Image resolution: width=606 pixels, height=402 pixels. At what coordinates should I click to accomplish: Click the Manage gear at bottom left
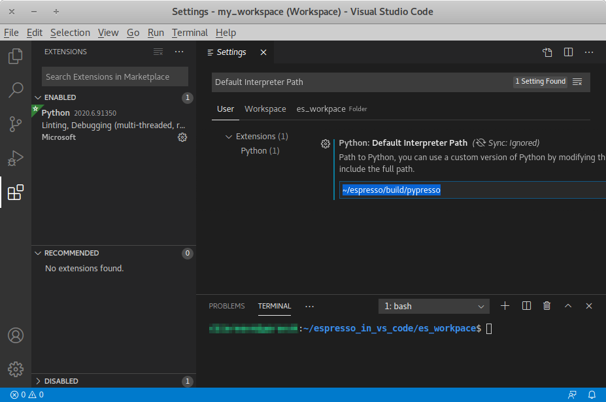pyautogui.click(x=16, y=369)
